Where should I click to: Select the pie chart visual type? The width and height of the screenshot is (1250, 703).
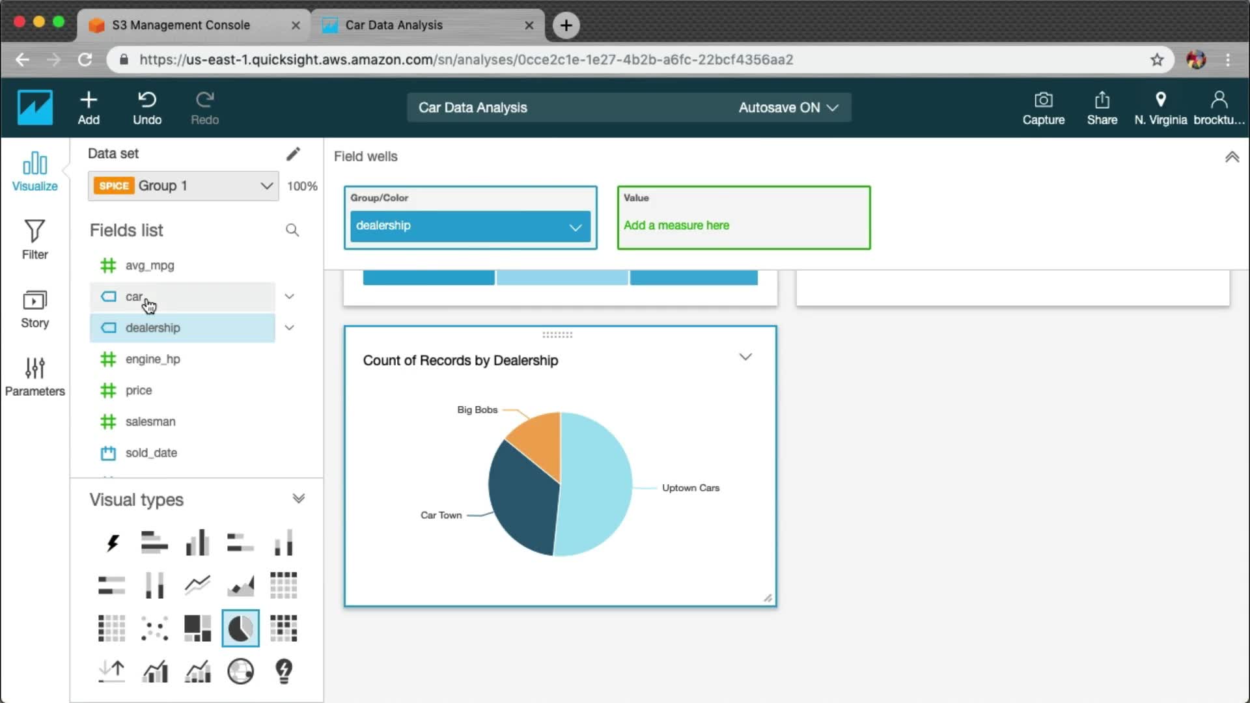240,628
